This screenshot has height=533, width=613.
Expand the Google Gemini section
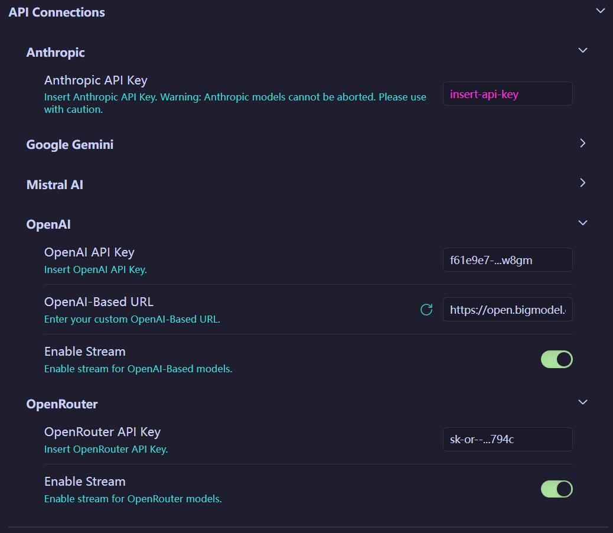(583, 143)
